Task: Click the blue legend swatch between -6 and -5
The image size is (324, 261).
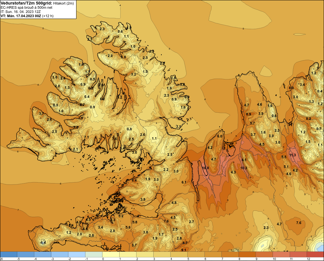Action: coord(8,255)
